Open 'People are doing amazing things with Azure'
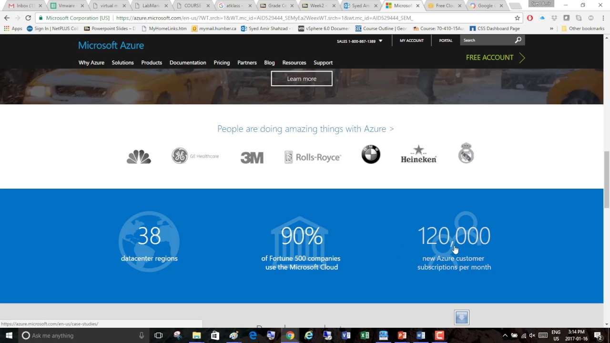The image size is (610, 343). pos(305,129)
